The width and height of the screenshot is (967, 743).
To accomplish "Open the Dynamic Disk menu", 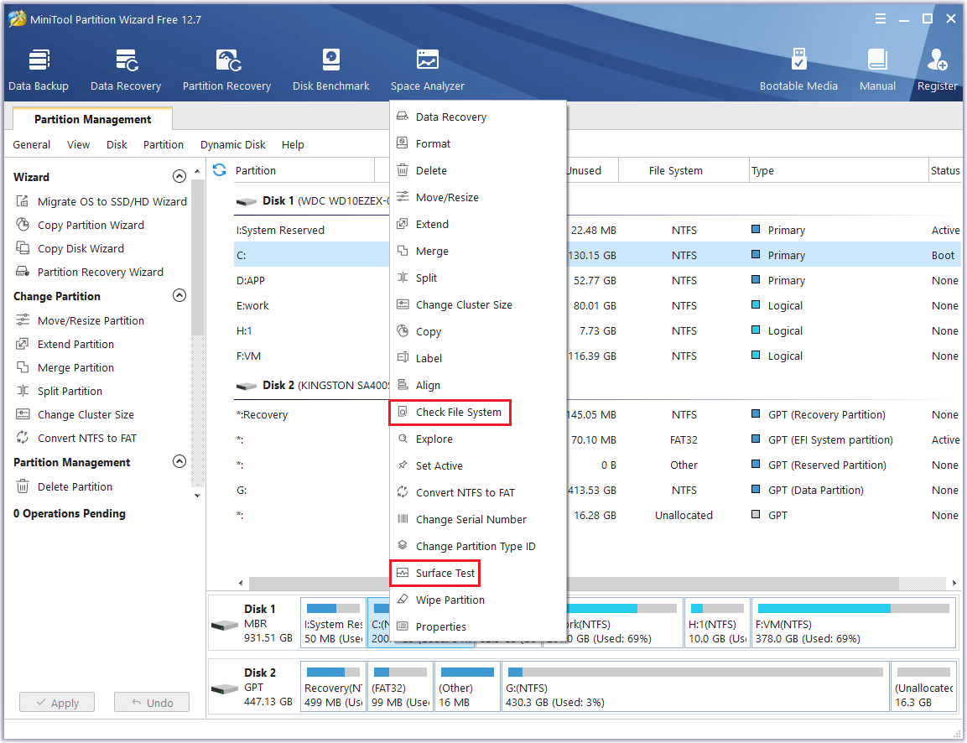I will point(232,145).
